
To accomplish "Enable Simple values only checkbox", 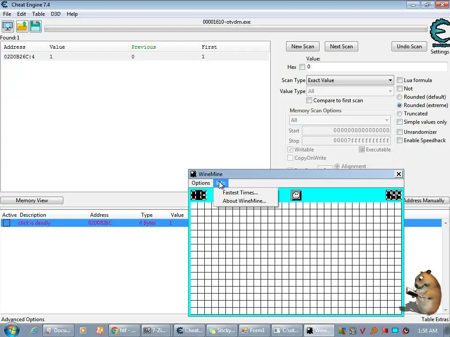I will (399, 122).
